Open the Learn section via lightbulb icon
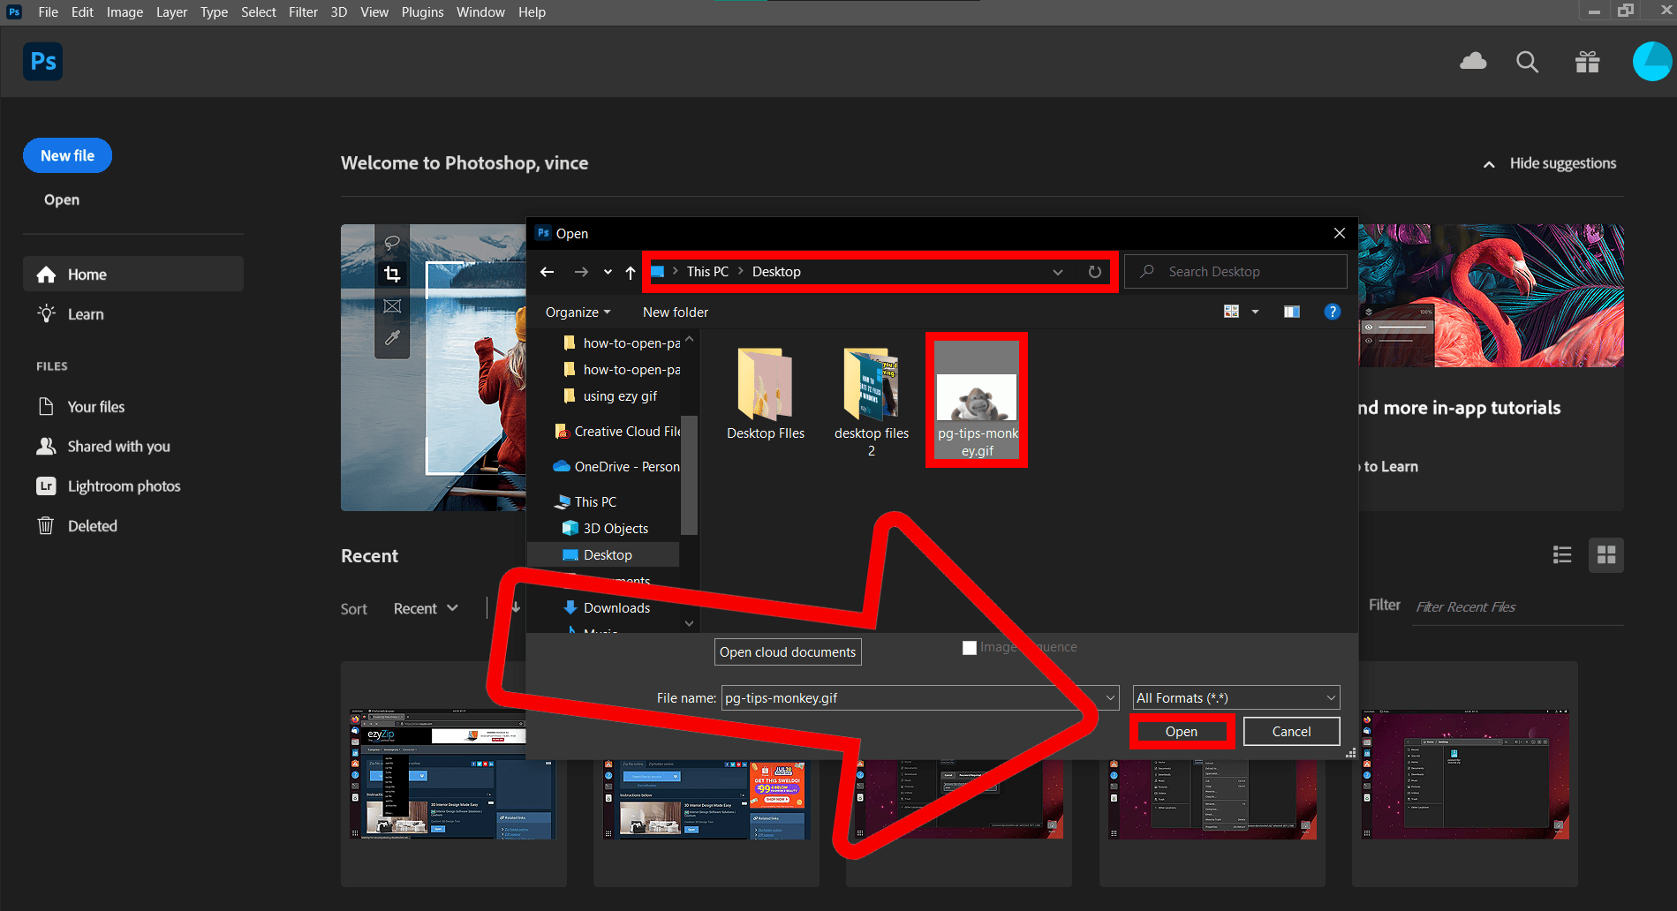 tap(45, 313)
